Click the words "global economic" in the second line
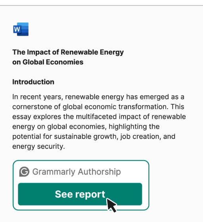Screen dimensions: 203x222 pyautogui.click(x=89, y=107)
